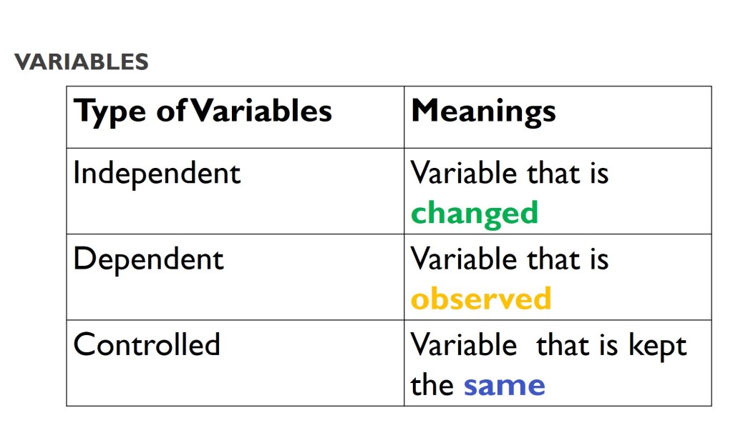The image size is (733, 423).
Task: Click the "Dependent" table cell
Action: click(x=148, y=259)
